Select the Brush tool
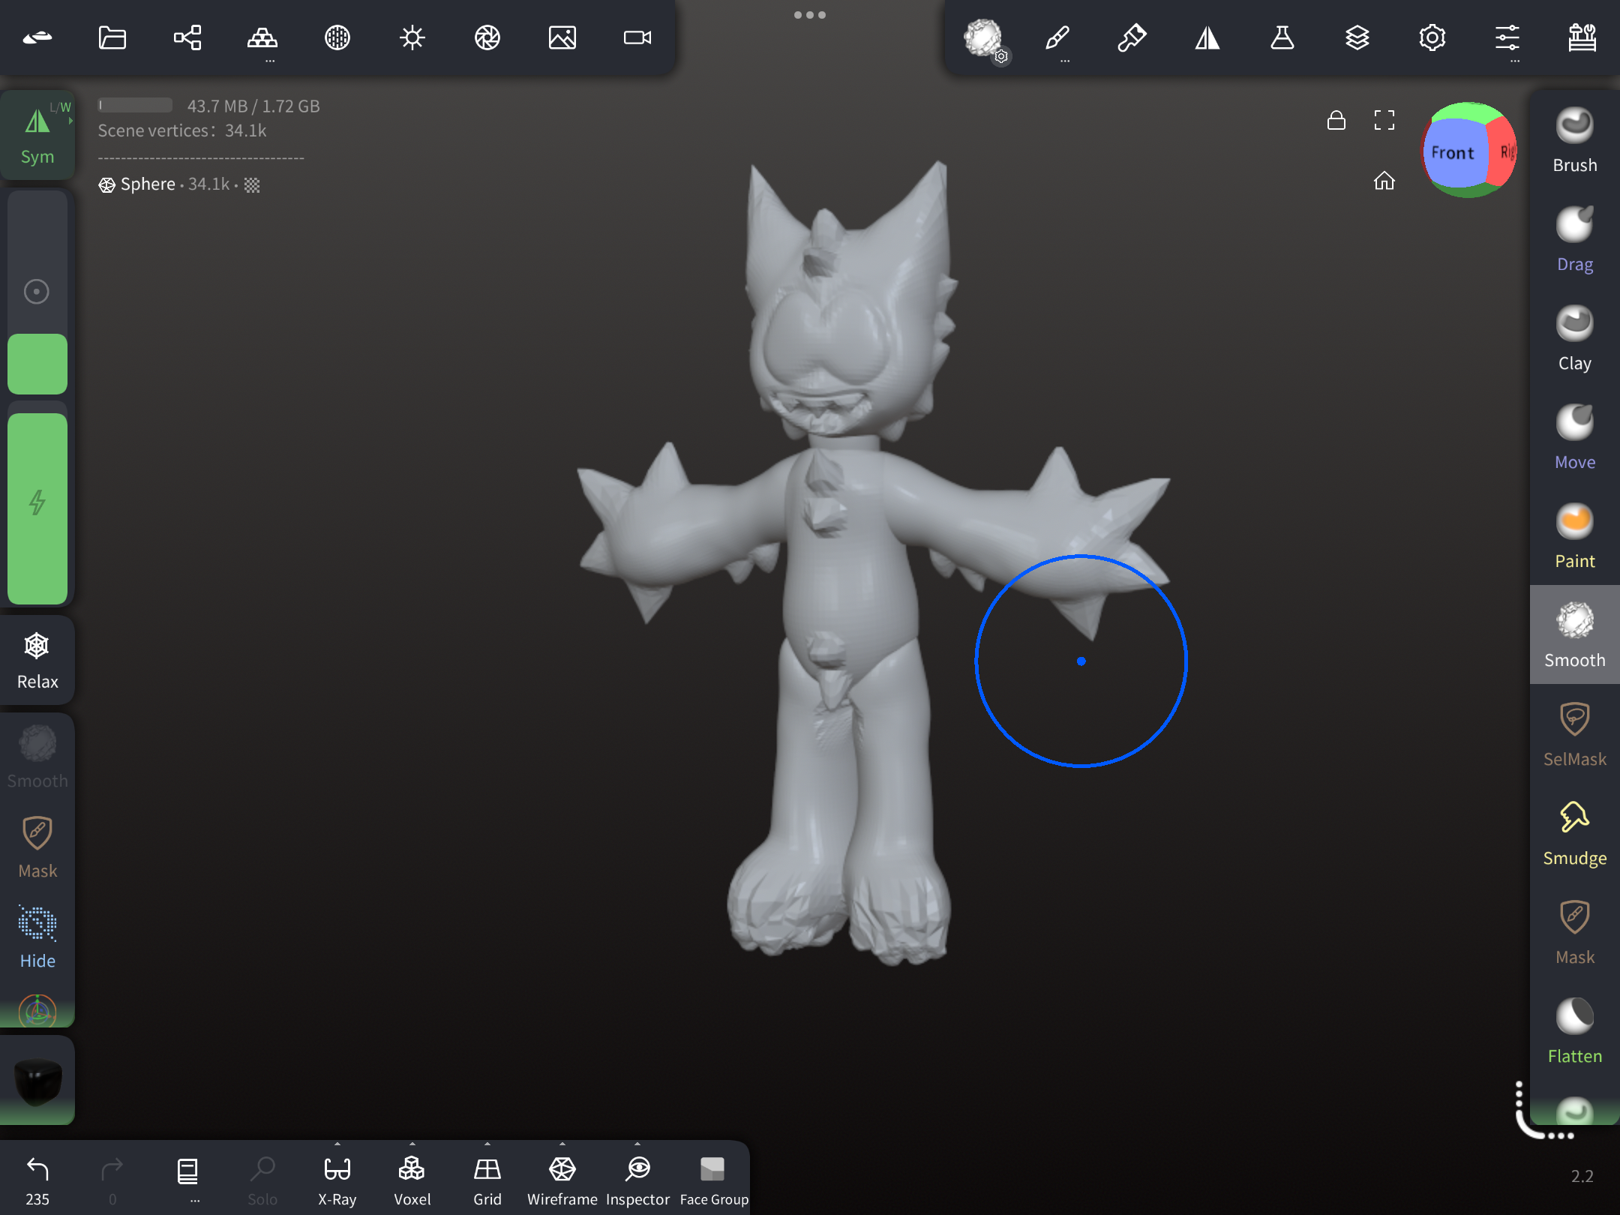The width and height of the screenshot is (1620, 1215). click(x=1575, y=139)
